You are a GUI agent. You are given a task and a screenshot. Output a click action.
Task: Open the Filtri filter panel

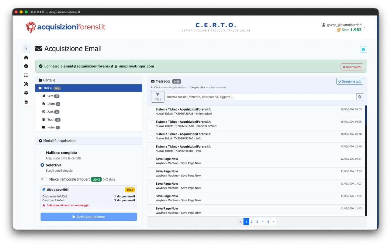tap(157, 97)
